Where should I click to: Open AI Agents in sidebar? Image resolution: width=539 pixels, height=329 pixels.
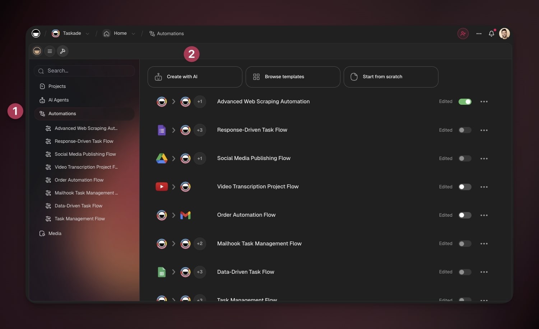[x=59, y=100]
